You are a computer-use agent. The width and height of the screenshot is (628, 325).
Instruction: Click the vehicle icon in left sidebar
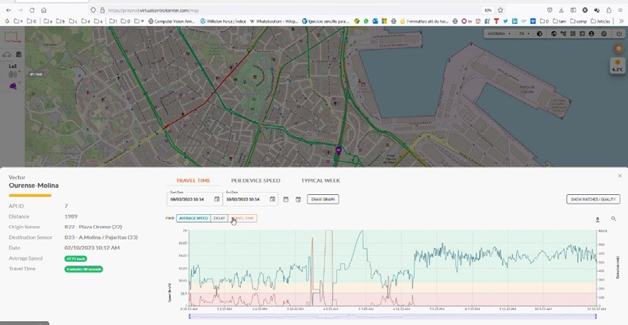point(7,54)
